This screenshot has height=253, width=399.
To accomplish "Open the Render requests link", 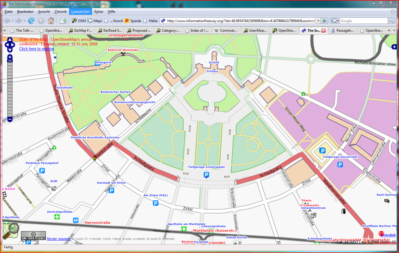I will coord(59,239).
